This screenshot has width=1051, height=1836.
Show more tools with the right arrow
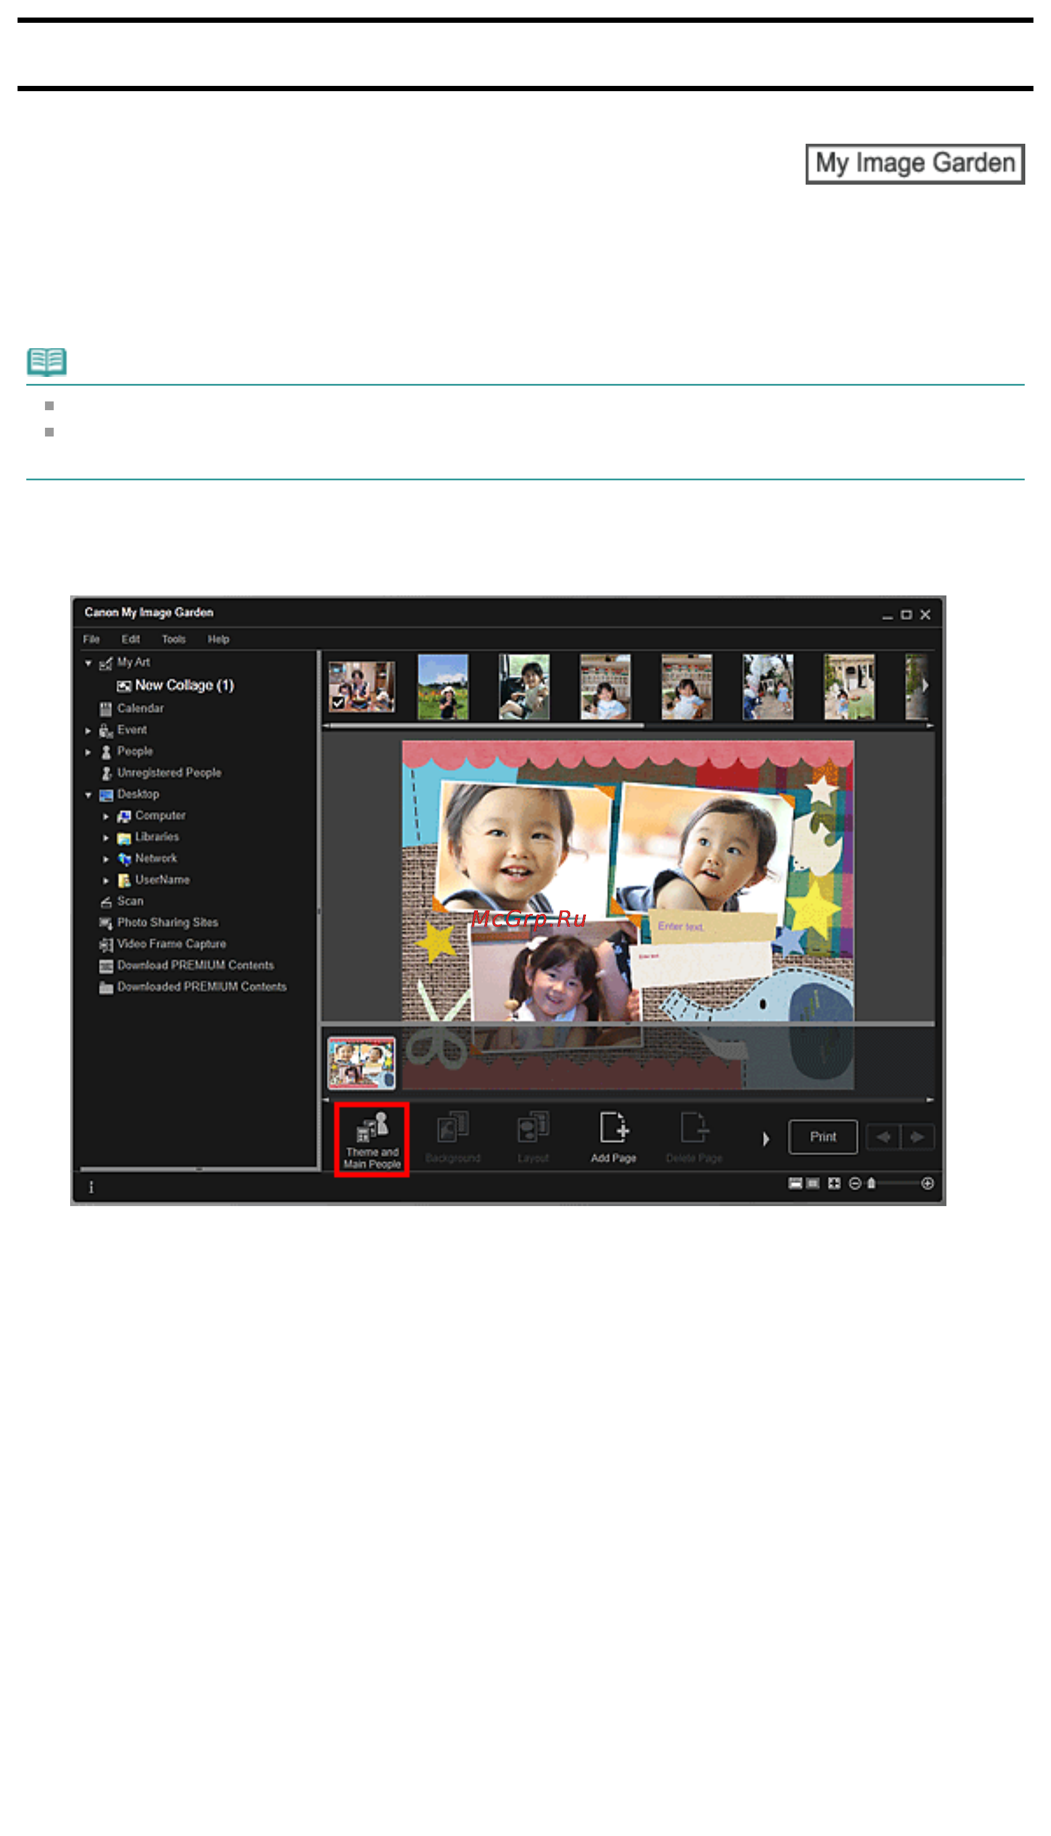[x=766, y=1138]
